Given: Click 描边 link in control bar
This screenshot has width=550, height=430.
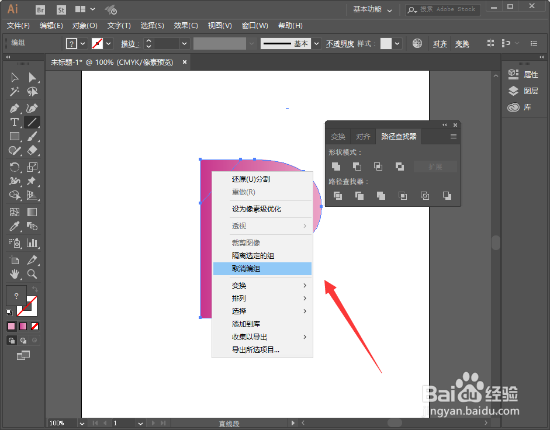Looking at the screenshot, I should coord(129,43).
